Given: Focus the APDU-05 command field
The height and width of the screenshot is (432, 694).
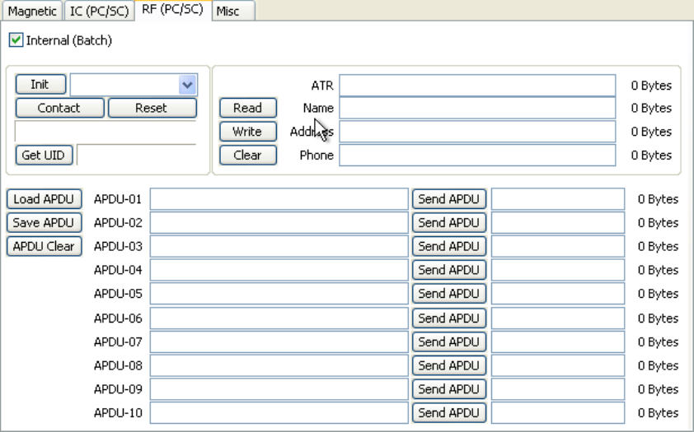Looking at the screenshot, I should tap(279, 293).
